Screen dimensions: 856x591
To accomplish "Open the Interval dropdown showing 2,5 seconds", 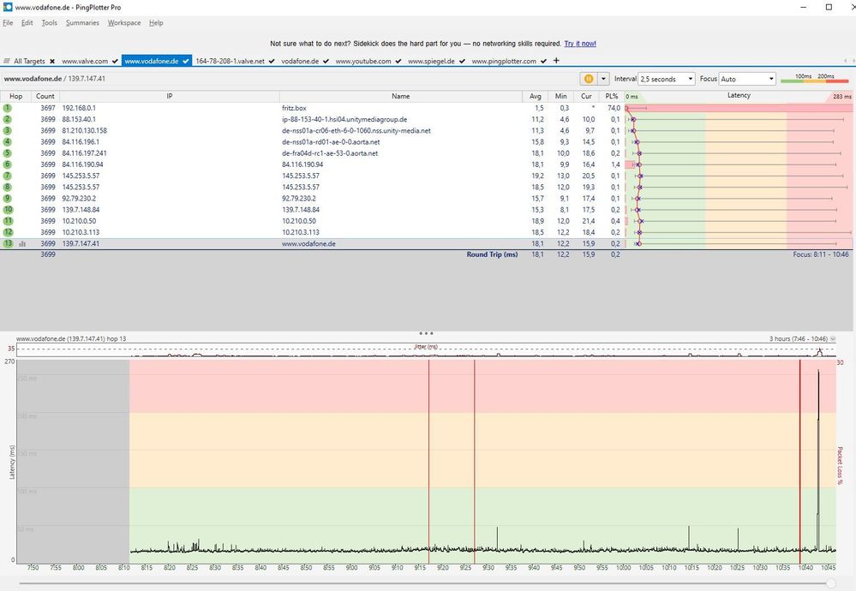I will [x=668, y=79].
